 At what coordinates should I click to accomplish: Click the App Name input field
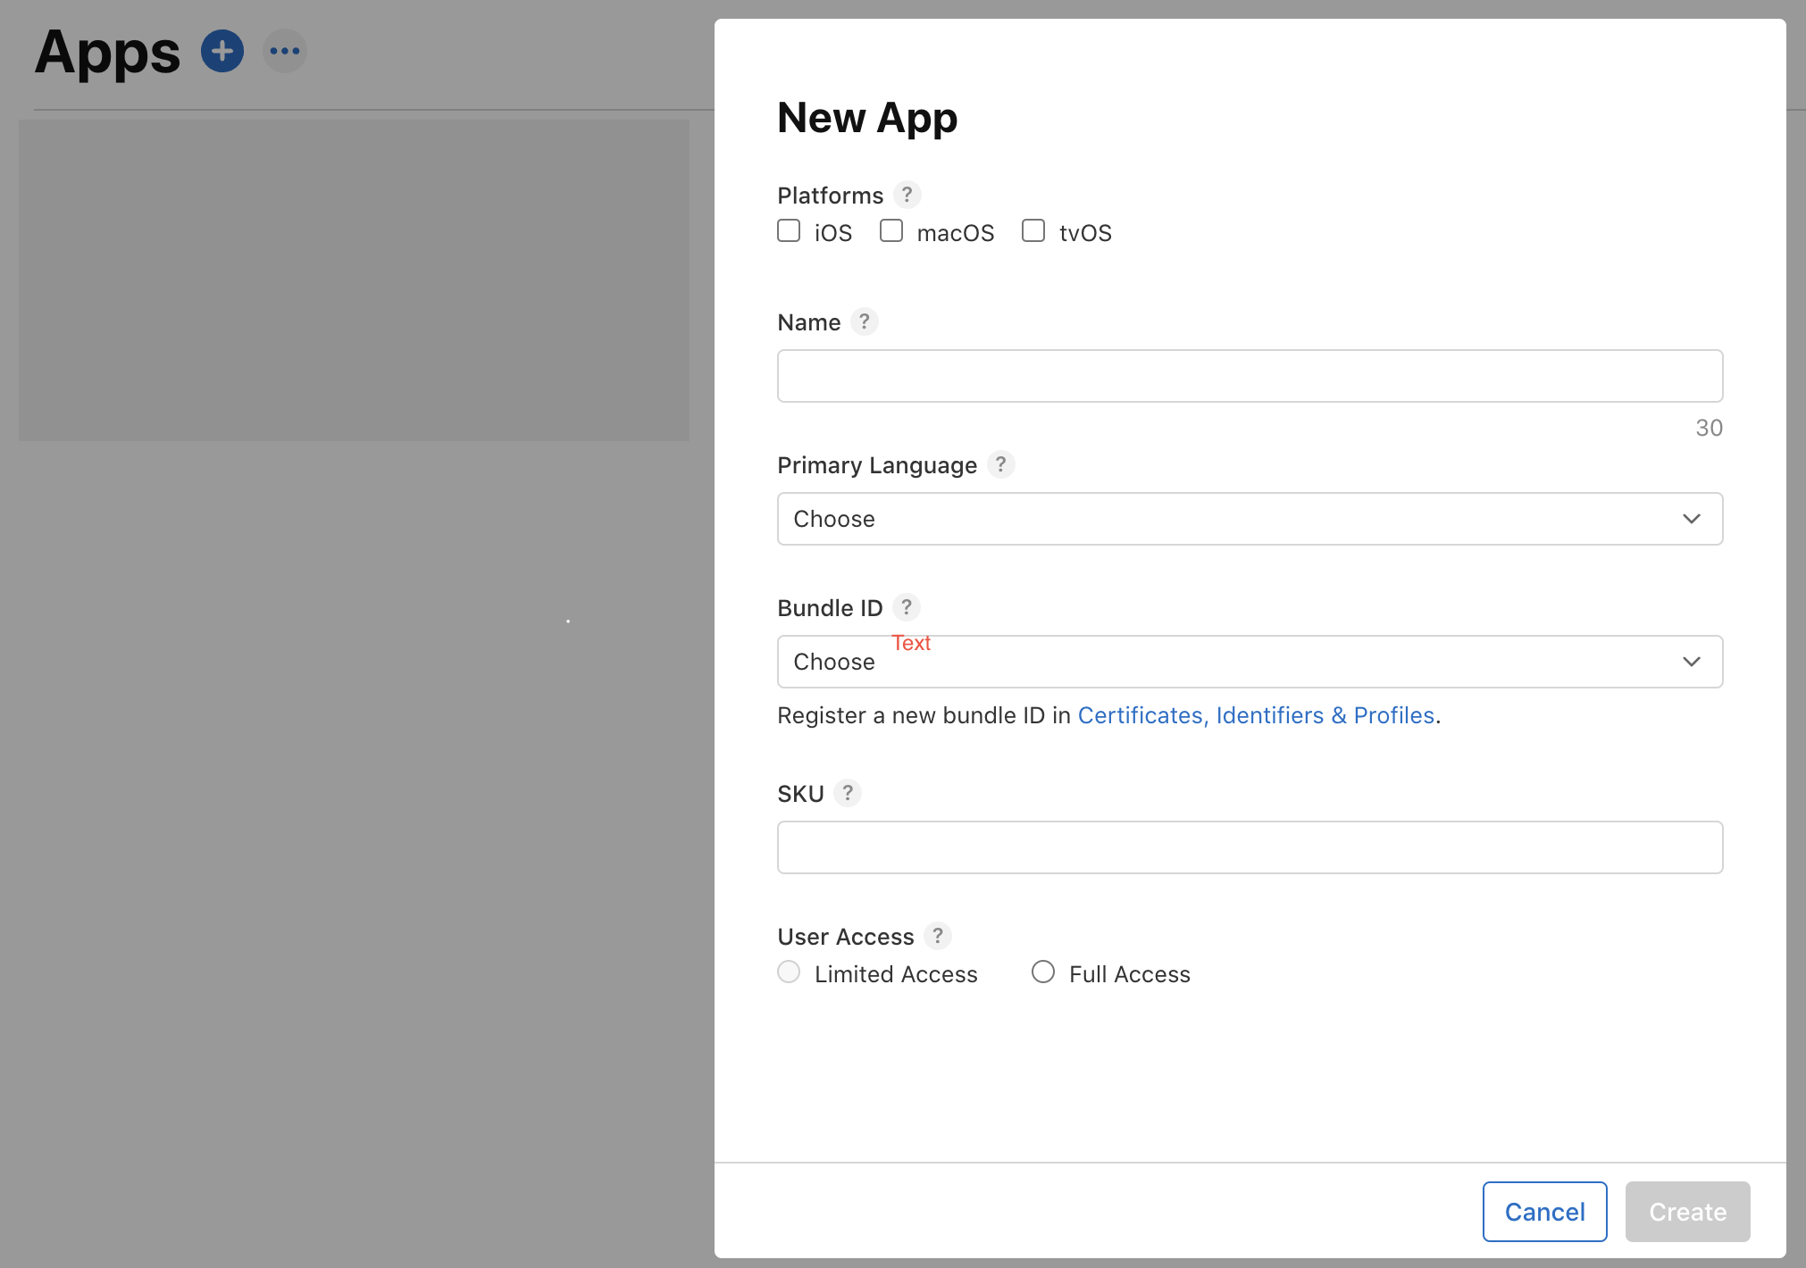[1250, 376]
